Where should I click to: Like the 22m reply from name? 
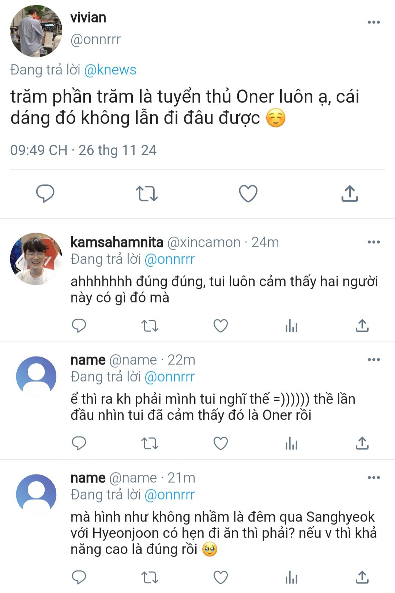coord(221,443)
